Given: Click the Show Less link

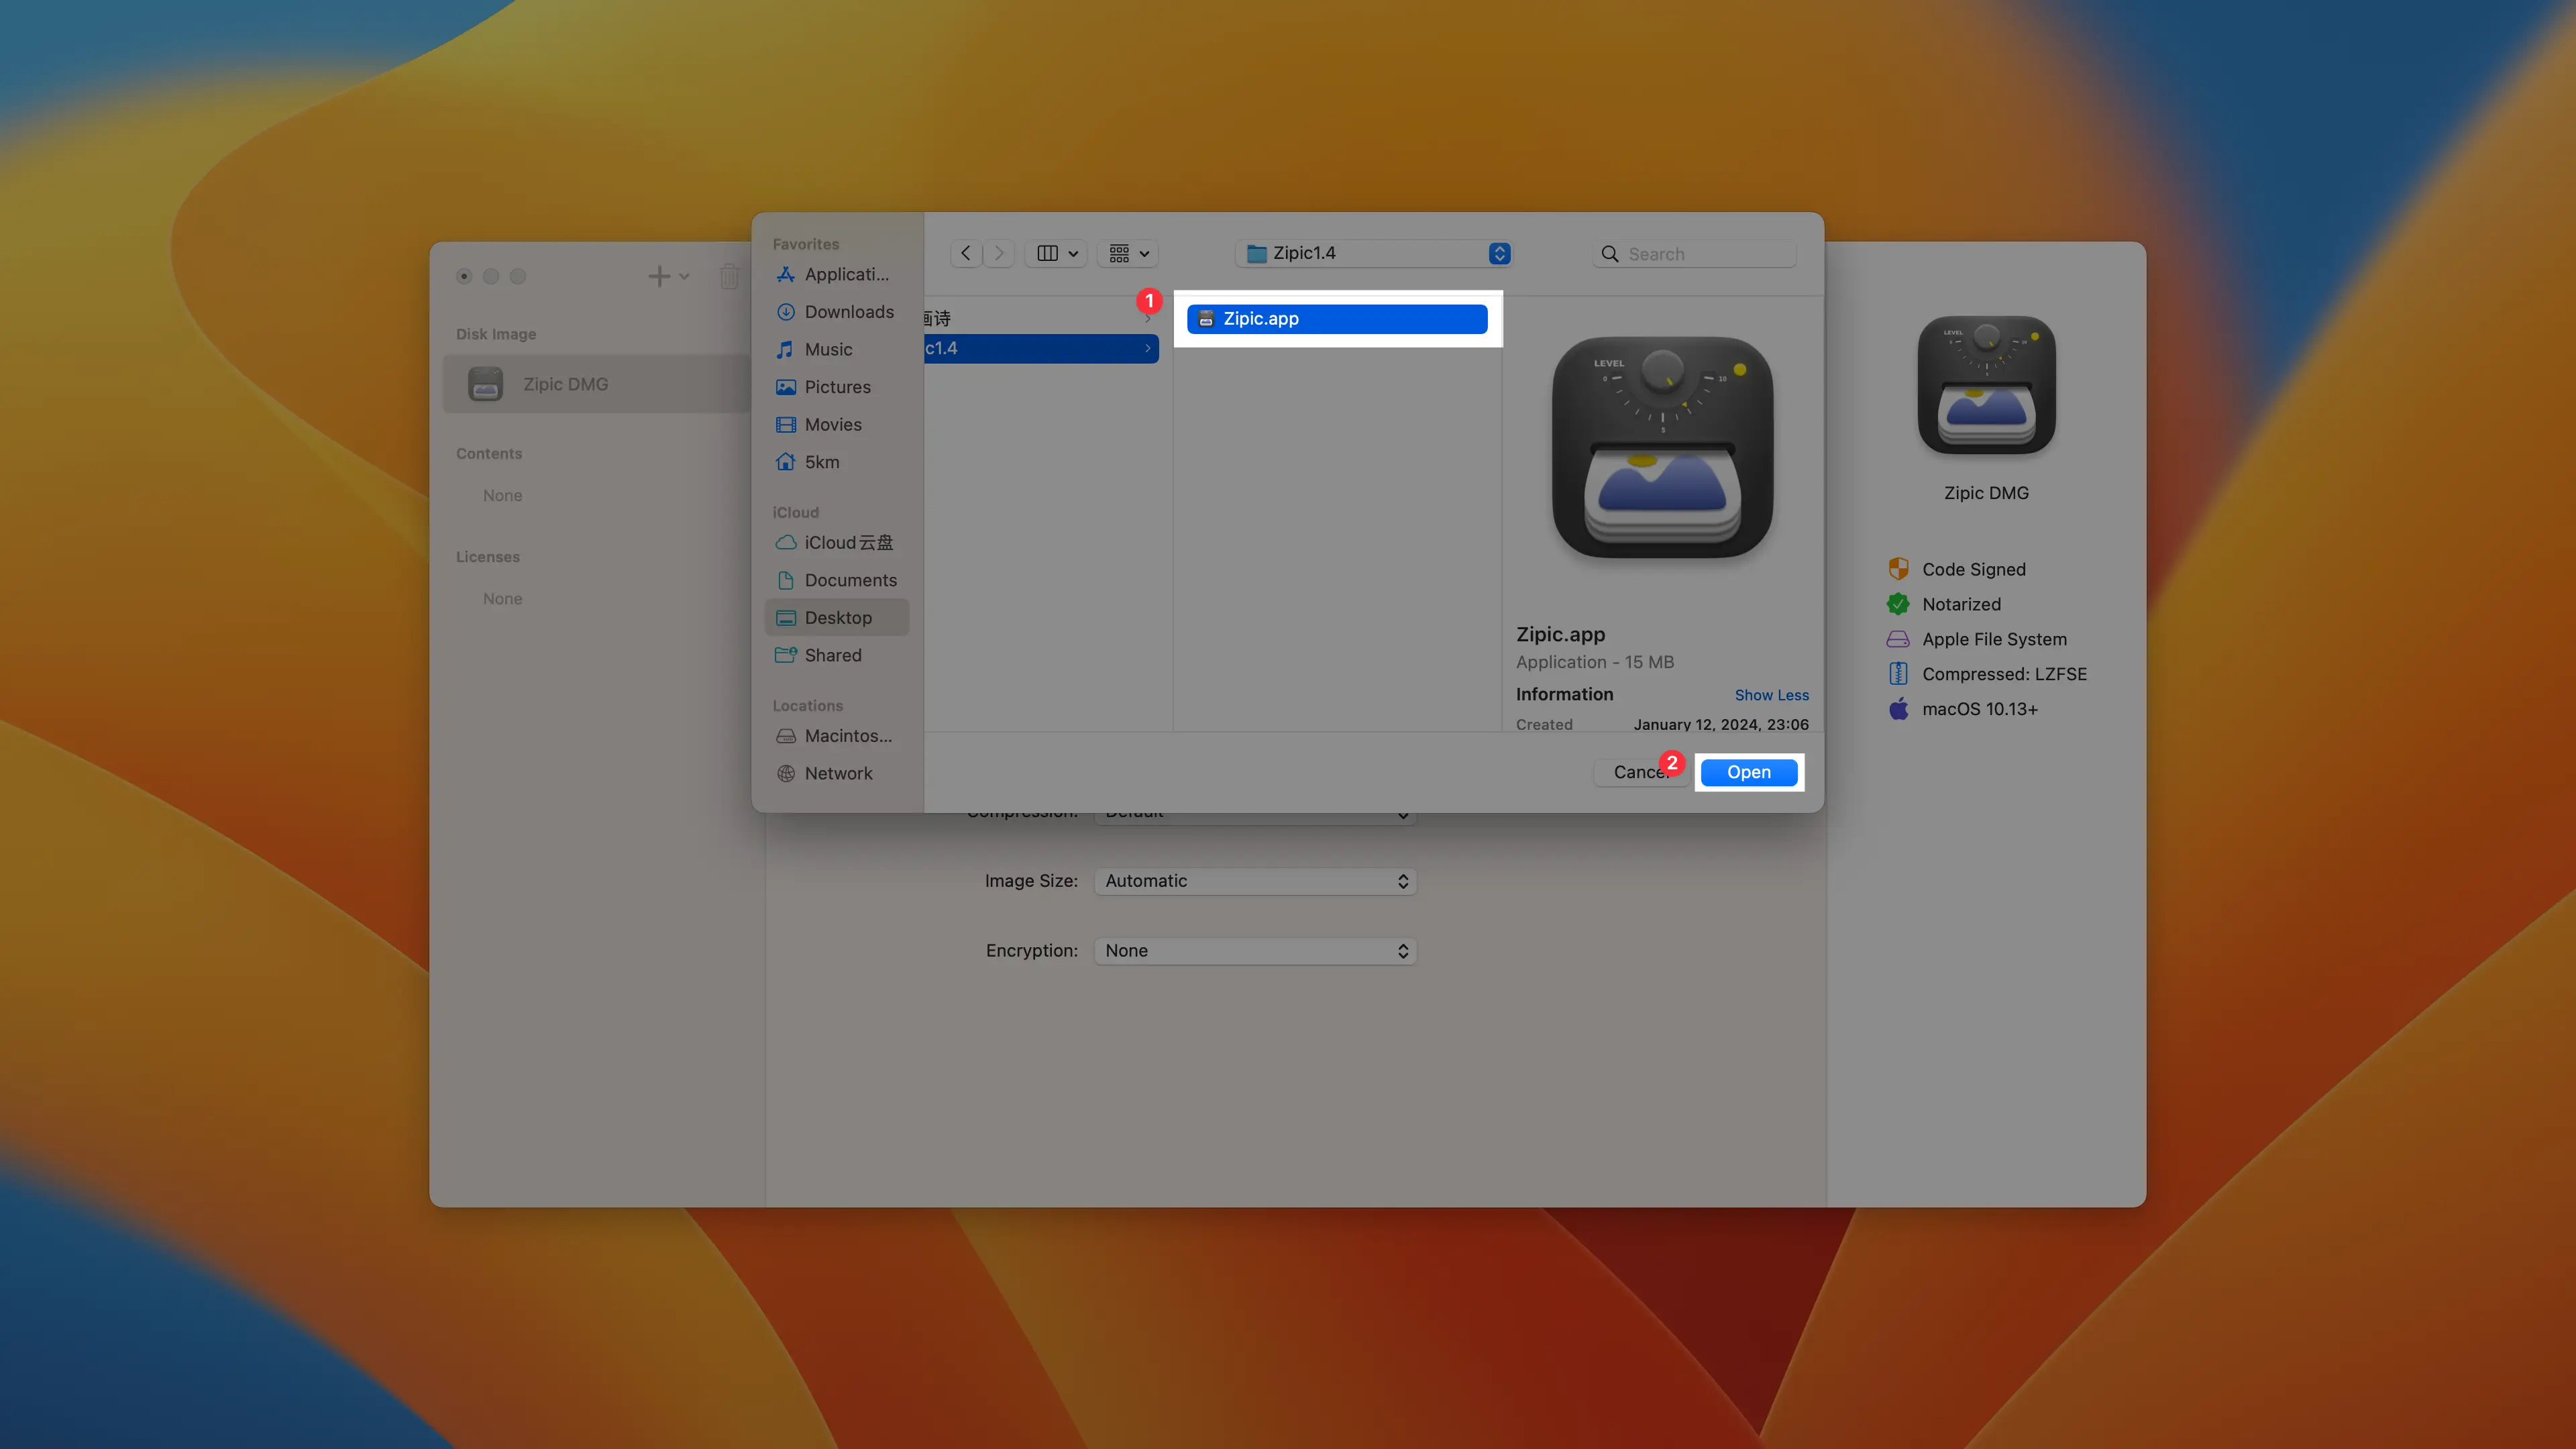Looking at the screenshot, I should (x=1771, y=695).
